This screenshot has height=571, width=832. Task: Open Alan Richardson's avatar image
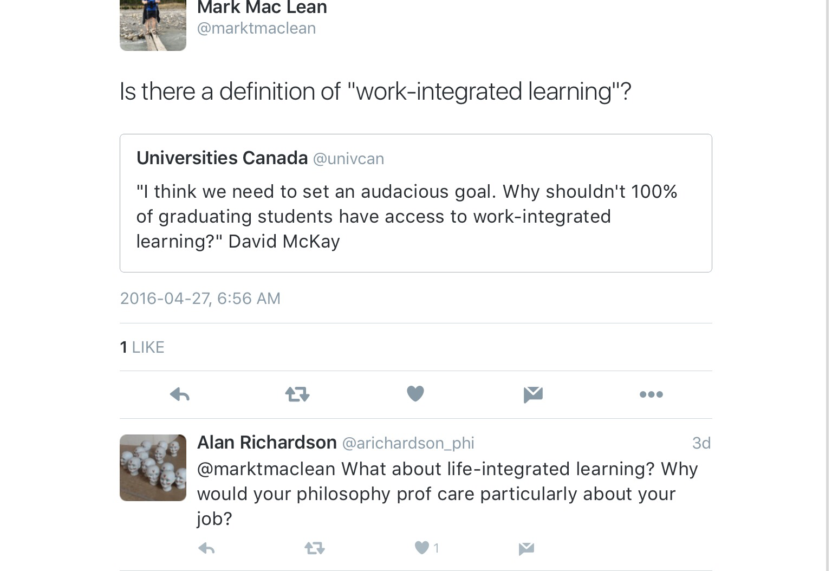tap(153, 468)
